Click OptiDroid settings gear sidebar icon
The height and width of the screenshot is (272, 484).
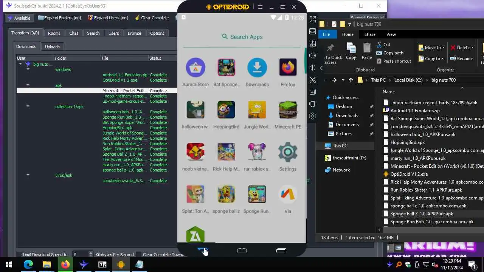click(x=313, y=116)
